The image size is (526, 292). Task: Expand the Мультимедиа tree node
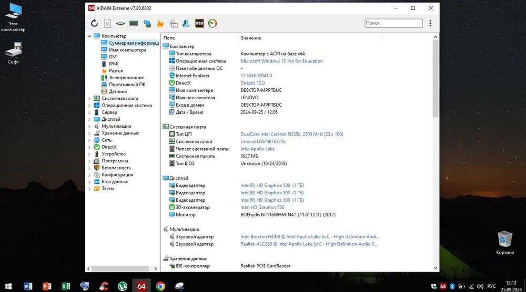(x=89, y=126)
